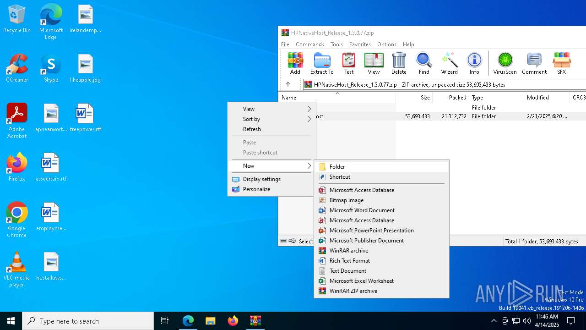Click the WinRAR archive path address field

(x=444, y=84)
